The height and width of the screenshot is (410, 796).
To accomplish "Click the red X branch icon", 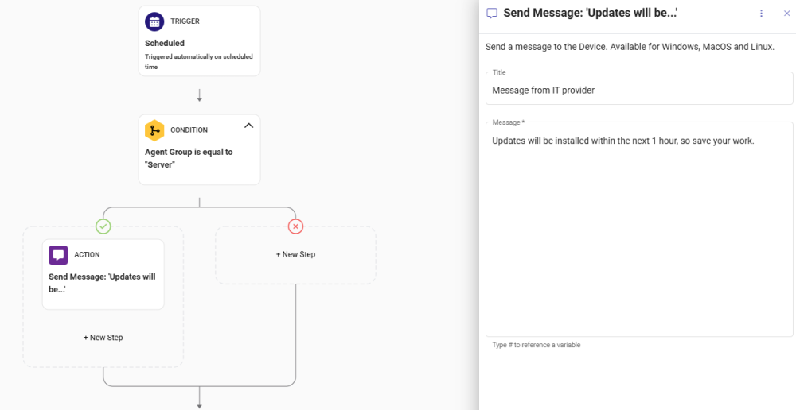I will point(295,226).
